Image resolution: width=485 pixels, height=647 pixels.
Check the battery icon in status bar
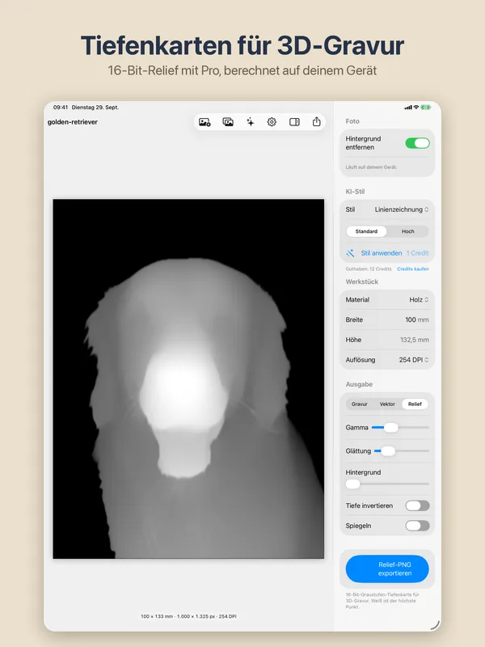pyautogui.click(x=426, y=108)
